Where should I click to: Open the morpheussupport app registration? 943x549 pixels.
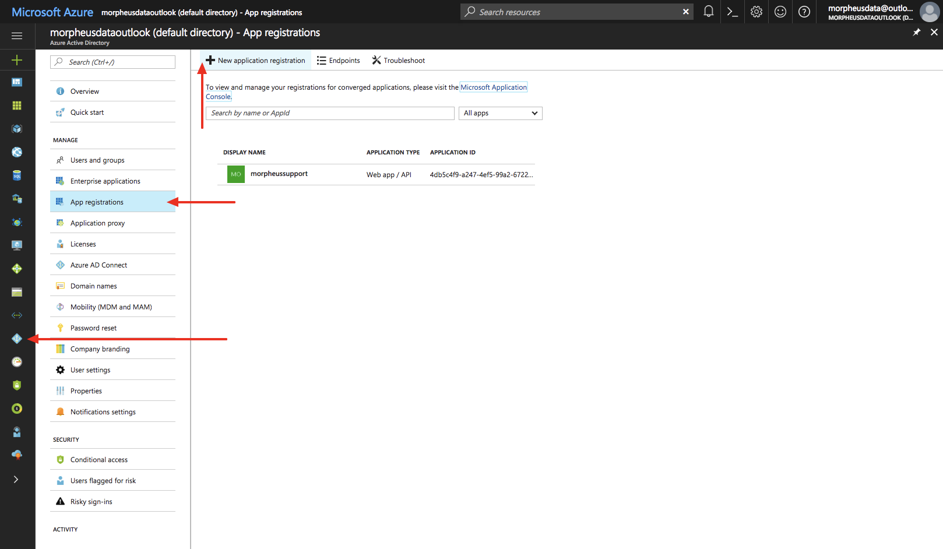279,174
